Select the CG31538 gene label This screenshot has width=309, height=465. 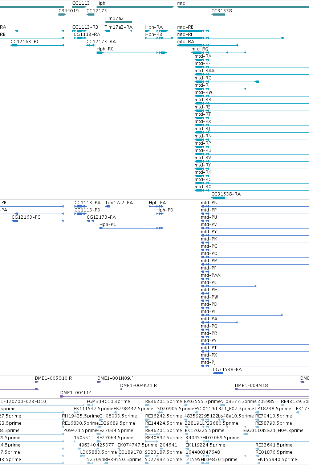click(221, 11)
